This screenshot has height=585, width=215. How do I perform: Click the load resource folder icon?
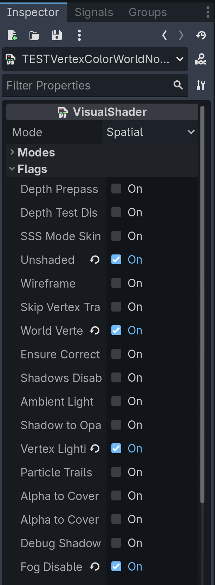(x=34, y=35)
